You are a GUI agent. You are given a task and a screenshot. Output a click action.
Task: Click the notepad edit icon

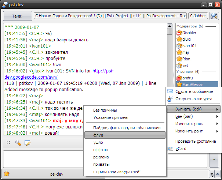[27, 143]
